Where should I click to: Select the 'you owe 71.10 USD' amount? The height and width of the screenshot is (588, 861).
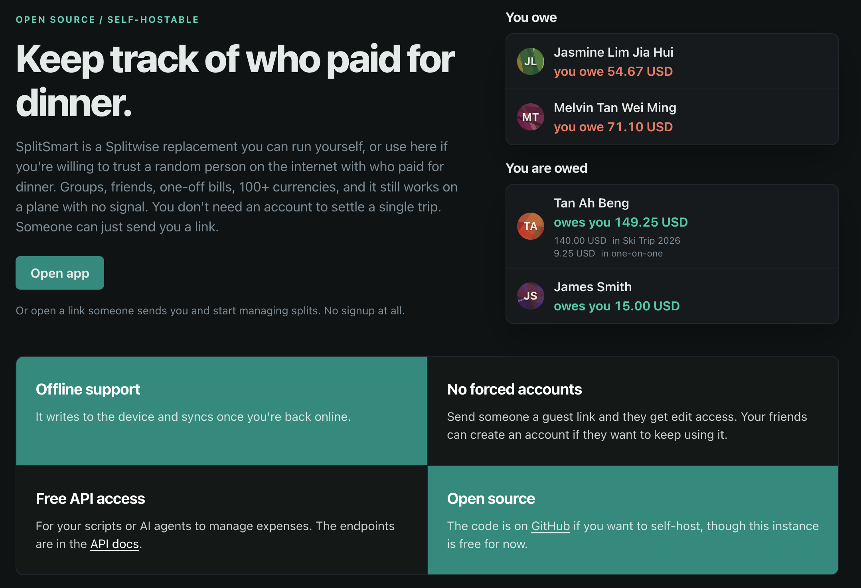click(613, 127)
